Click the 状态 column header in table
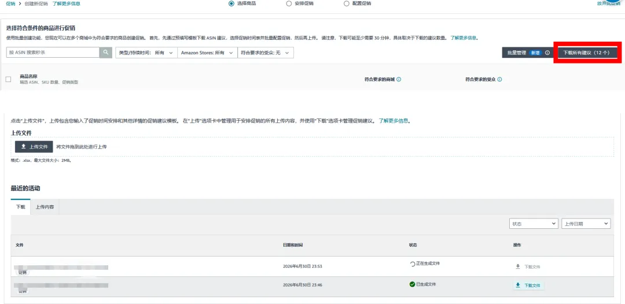This screenshot has width=625, height=304. pos(413,244)
